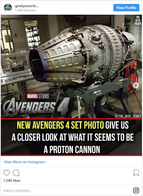
Task: Open the 1,340 likes count
Action: [12, 180]
